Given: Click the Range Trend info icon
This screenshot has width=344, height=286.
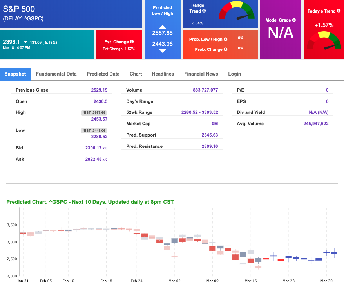Looking at the screenshot, I should pyautogui.click(x=204, y=11).
